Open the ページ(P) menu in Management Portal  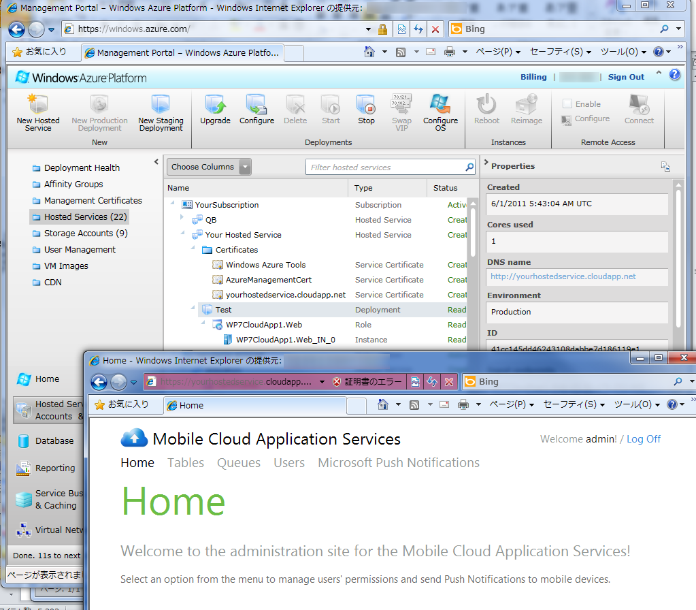tap(498, 52)
